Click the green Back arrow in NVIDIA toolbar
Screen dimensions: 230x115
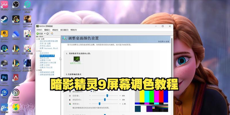pos(37,34)
